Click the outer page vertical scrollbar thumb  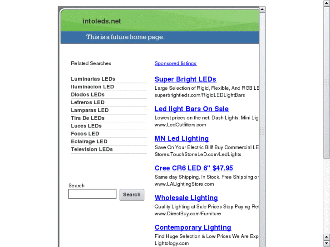(327, 82)
